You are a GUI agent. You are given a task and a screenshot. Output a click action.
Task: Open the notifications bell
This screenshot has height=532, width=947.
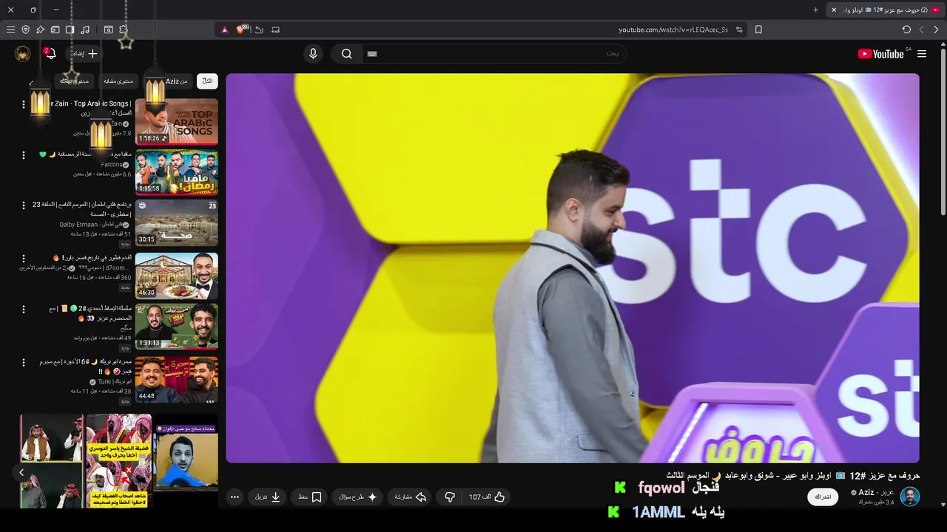(50, 54)
